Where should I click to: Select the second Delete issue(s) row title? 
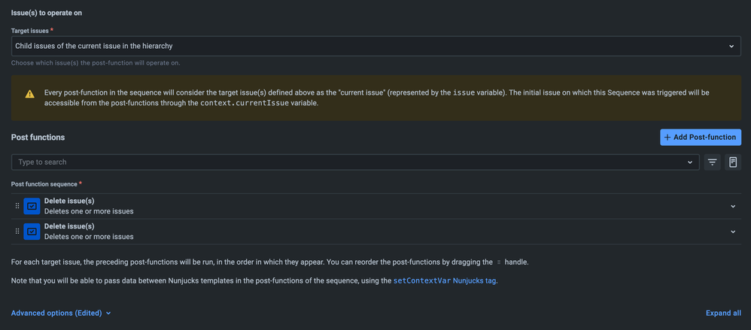(x=69, y=226)
